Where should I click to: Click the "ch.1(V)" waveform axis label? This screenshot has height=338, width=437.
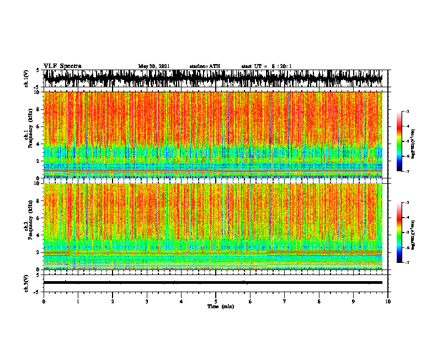(x=26, y=78)
